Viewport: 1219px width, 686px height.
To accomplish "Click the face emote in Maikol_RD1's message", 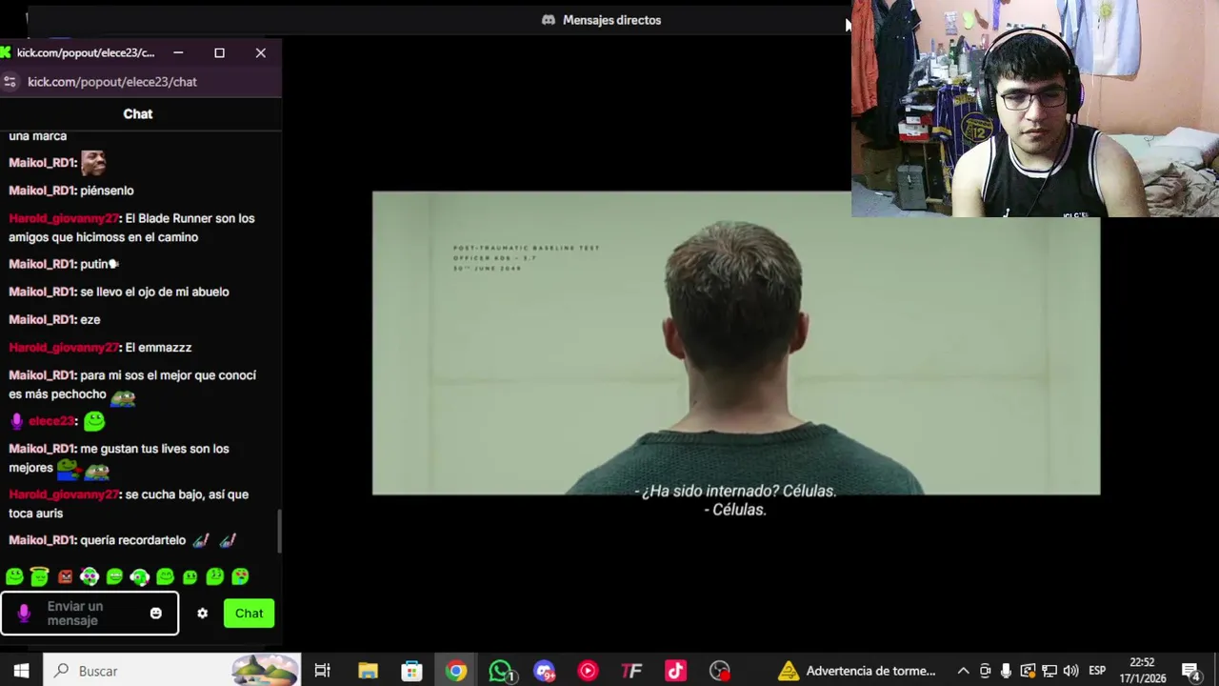I will click(x=92, y=163).
